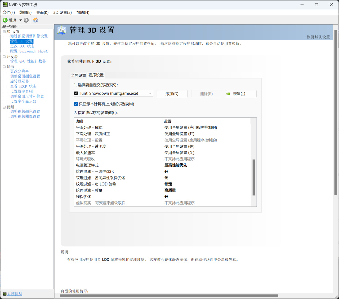Click the 设置 column header
Screen dimensions: 339x299
click(x=206, y=121)
